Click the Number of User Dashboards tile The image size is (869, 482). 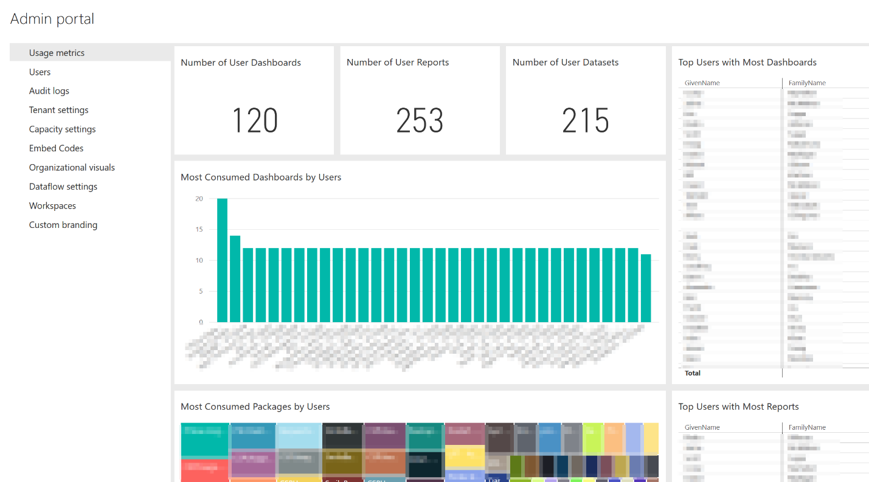(x=254, y=100)
